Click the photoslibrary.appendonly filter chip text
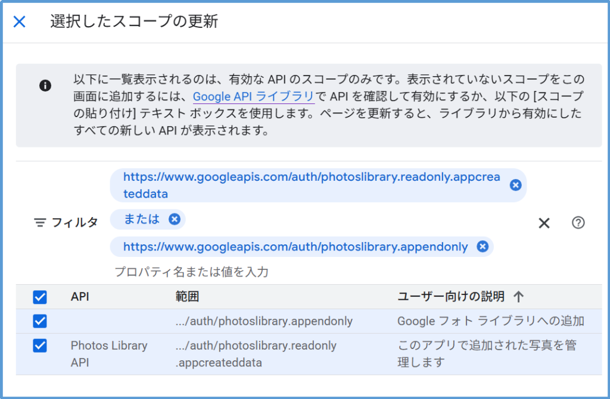Image resolution: width=610 pixels, height=399 pixels. 295,247
